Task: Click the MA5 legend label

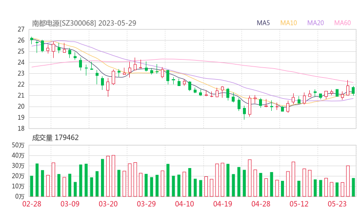Action: point(263,23)
